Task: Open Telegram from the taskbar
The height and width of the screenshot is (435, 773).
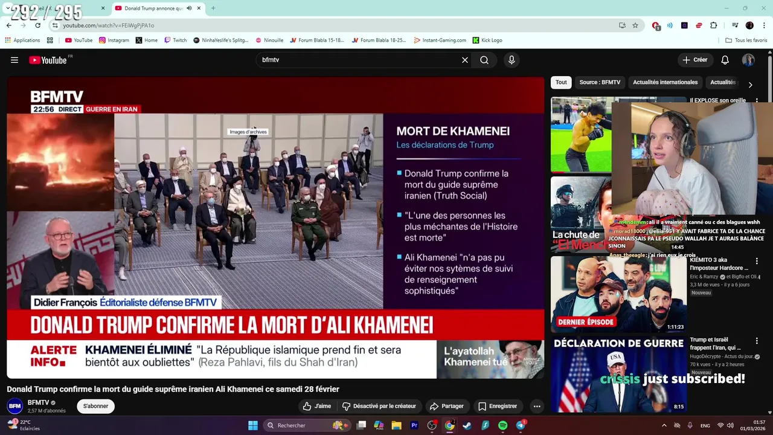Action: pyautogui.click(x=521, y=425)
